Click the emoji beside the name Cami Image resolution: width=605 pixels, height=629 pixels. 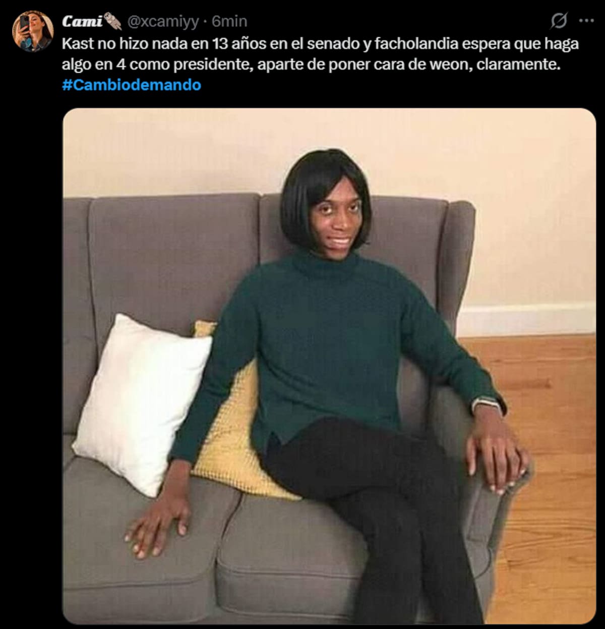point(113,22)
